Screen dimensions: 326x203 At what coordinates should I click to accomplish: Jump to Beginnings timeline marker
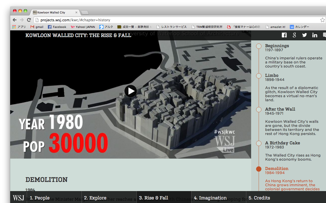click(x=259, y=46)
